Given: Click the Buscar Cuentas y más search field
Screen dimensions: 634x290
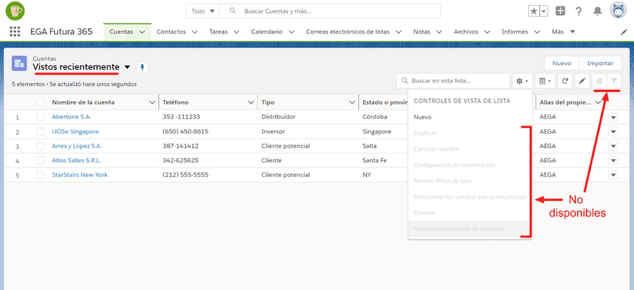Looking at the screenshot, I should click(330, 11).
